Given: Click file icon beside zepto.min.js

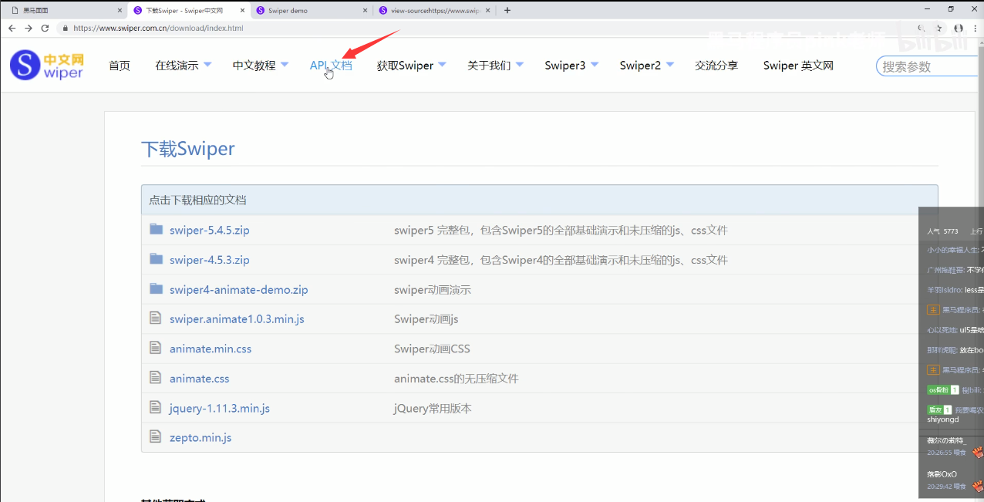Looking at the screenshot, I should [156, 436].
